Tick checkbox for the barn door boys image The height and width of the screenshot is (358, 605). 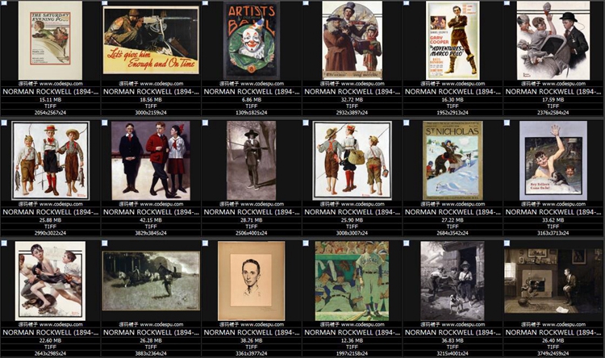407,243
